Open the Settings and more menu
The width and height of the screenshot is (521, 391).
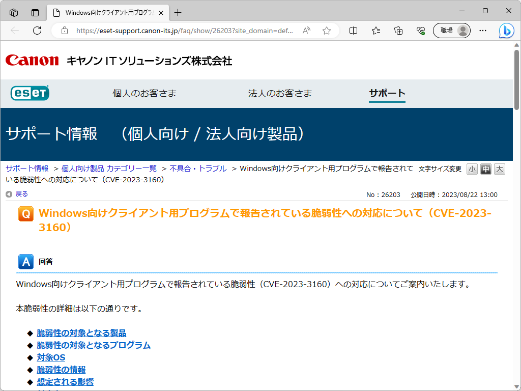[x=482, y=31]
